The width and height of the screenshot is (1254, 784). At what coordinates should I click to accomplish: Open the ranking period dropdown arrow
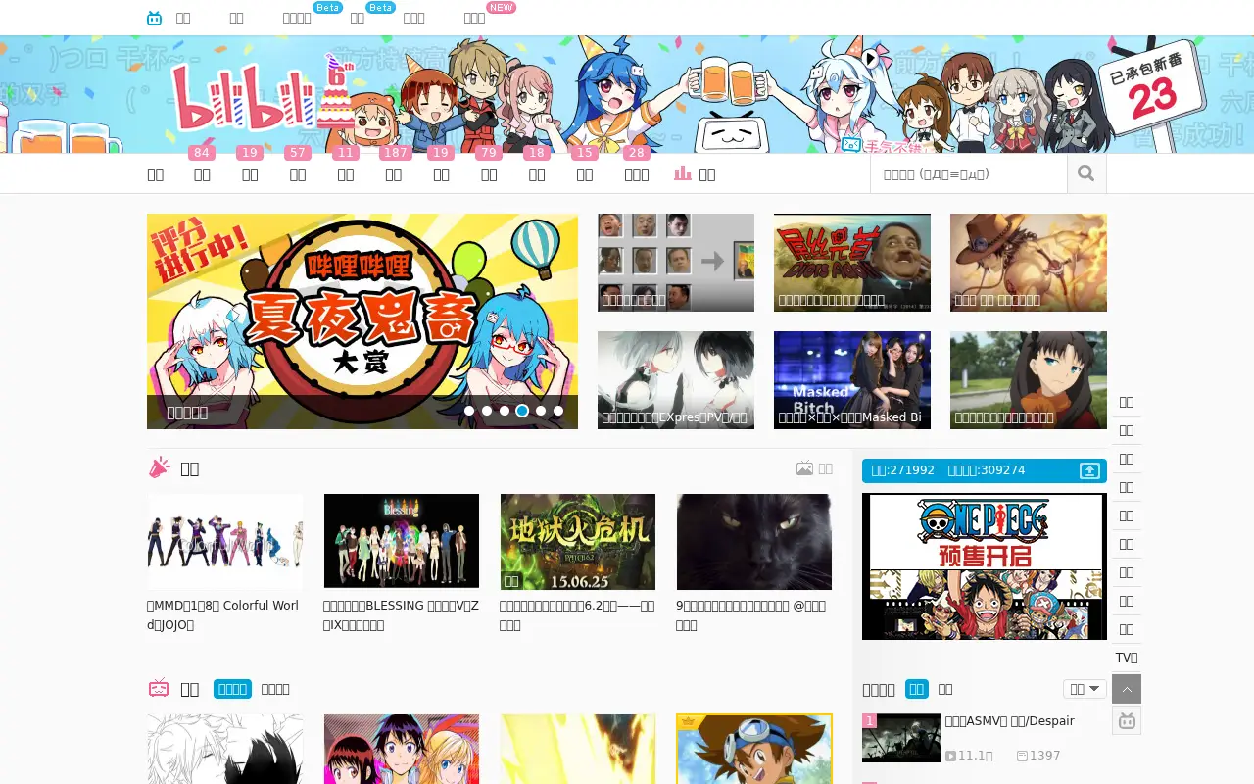click(1094, 689)
